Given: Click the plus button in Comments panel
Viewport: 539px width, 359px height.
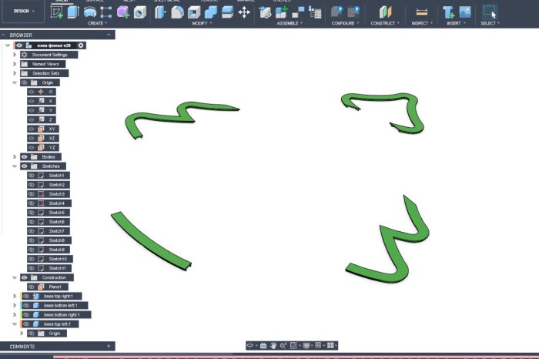Looking at the screenshot, I should pos(109,347).
